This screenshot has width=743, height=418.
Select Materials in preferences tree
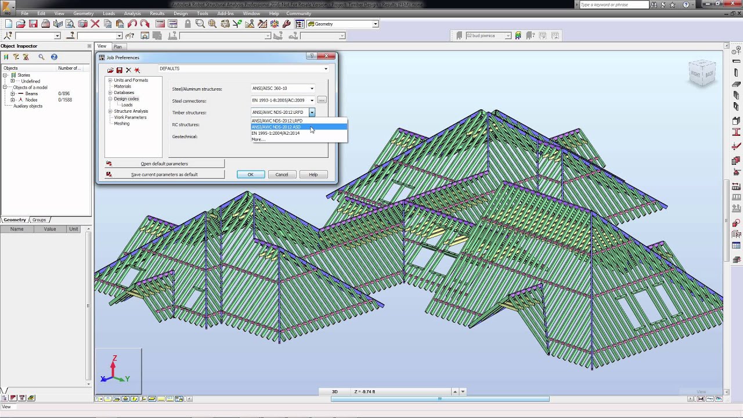[x=122, y=87]
